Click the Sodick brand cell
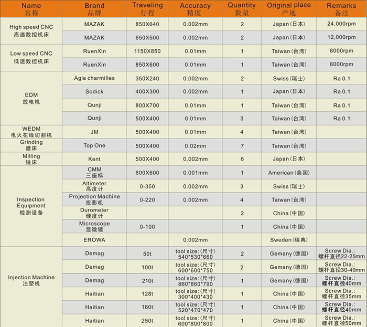Image resolution: width=367 pixels, height=327 pixels. click(x=94, y=92)
